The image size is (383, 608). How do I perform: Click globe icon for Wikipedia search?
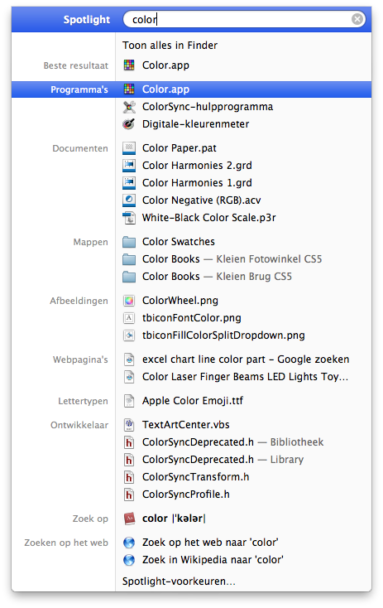coord(129,560)
